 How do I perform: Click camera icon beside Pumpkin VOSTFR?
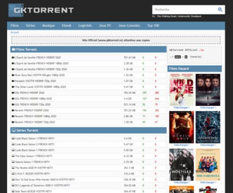click(13, 81)
